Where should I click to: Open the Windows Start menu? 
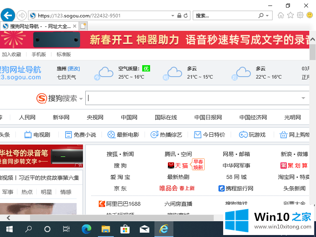click(x=9, y=229)
